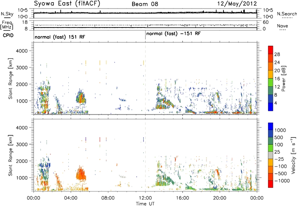Click the "N.Sky" legend label
This screenshot has height=206, width=297.
7,14
